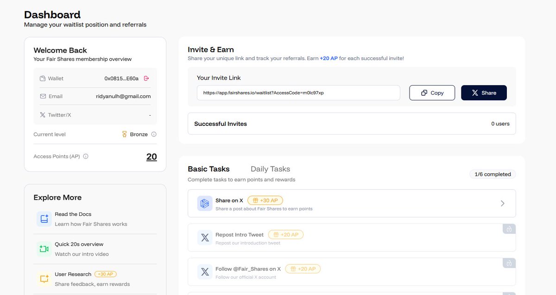Viewport: 556px width, 295px height.
Task: Select the Basic Tasks tab
Action: [x=208, y=168]
